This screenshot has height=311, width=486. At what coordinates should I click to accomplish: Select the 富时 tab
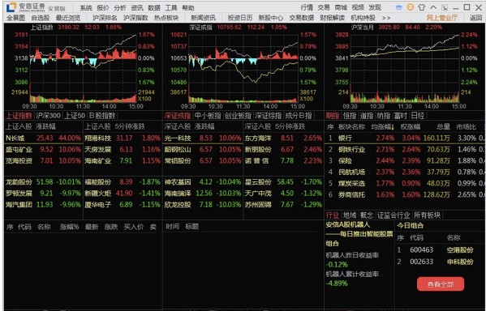pos(401,116)
